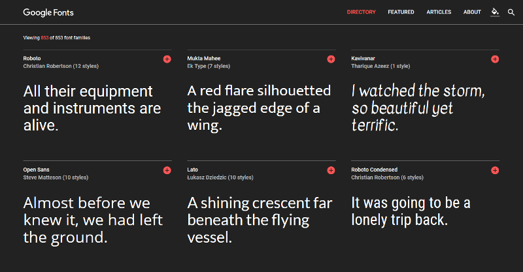The width and height of the screenshot is (523, 272).
Task: Click the Open Sans sample text
Action: pos(93,220)
